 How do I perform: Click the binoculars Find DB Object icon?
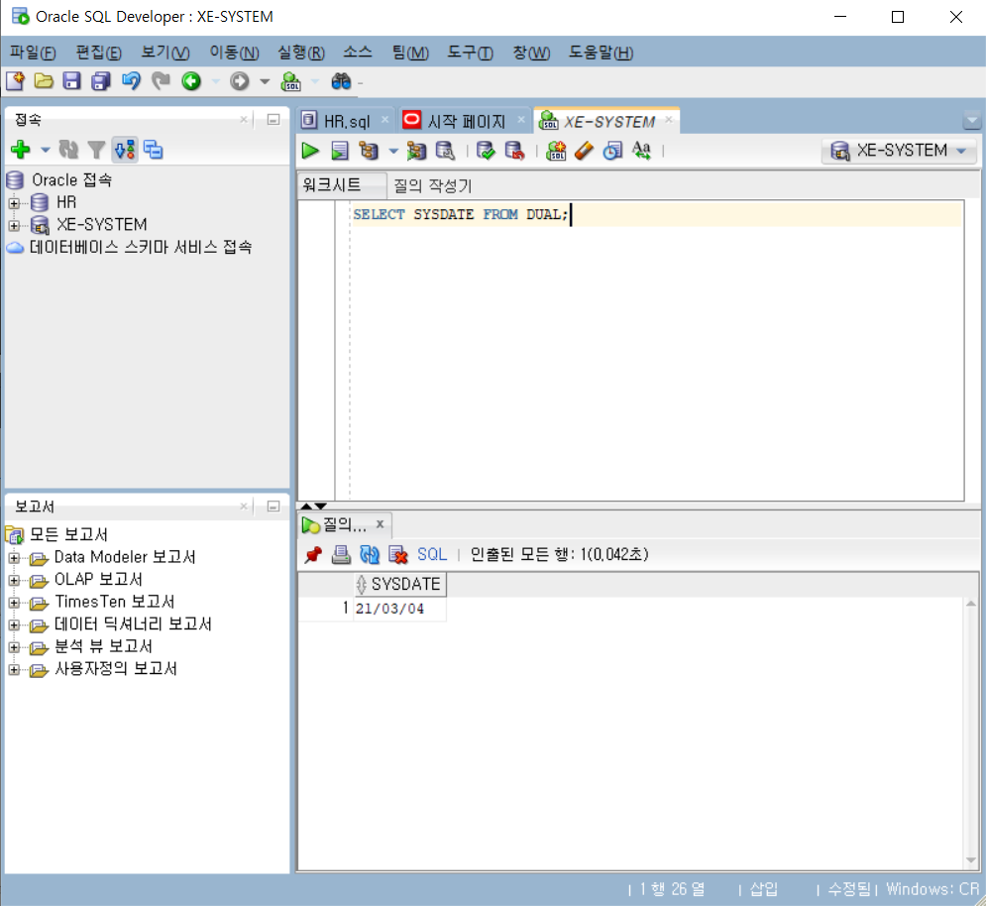(x=341, y=81)
